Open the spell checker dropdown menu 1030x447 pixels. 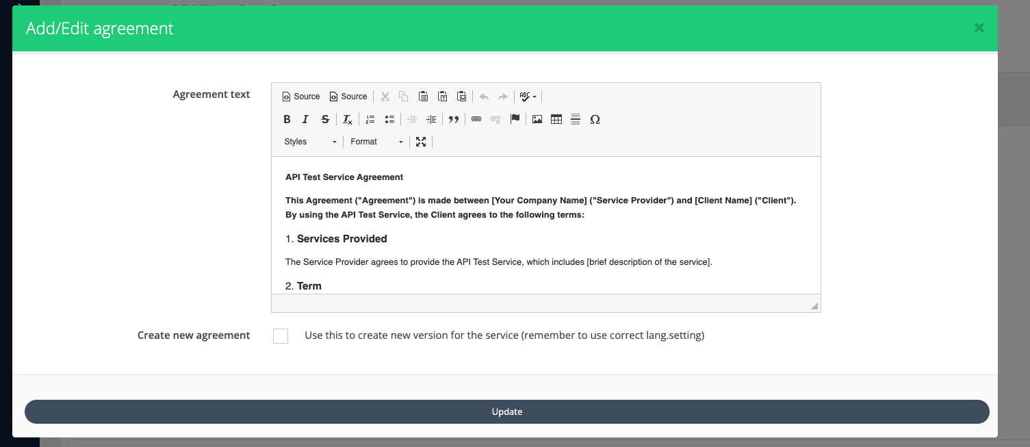[x=526, y=96]
